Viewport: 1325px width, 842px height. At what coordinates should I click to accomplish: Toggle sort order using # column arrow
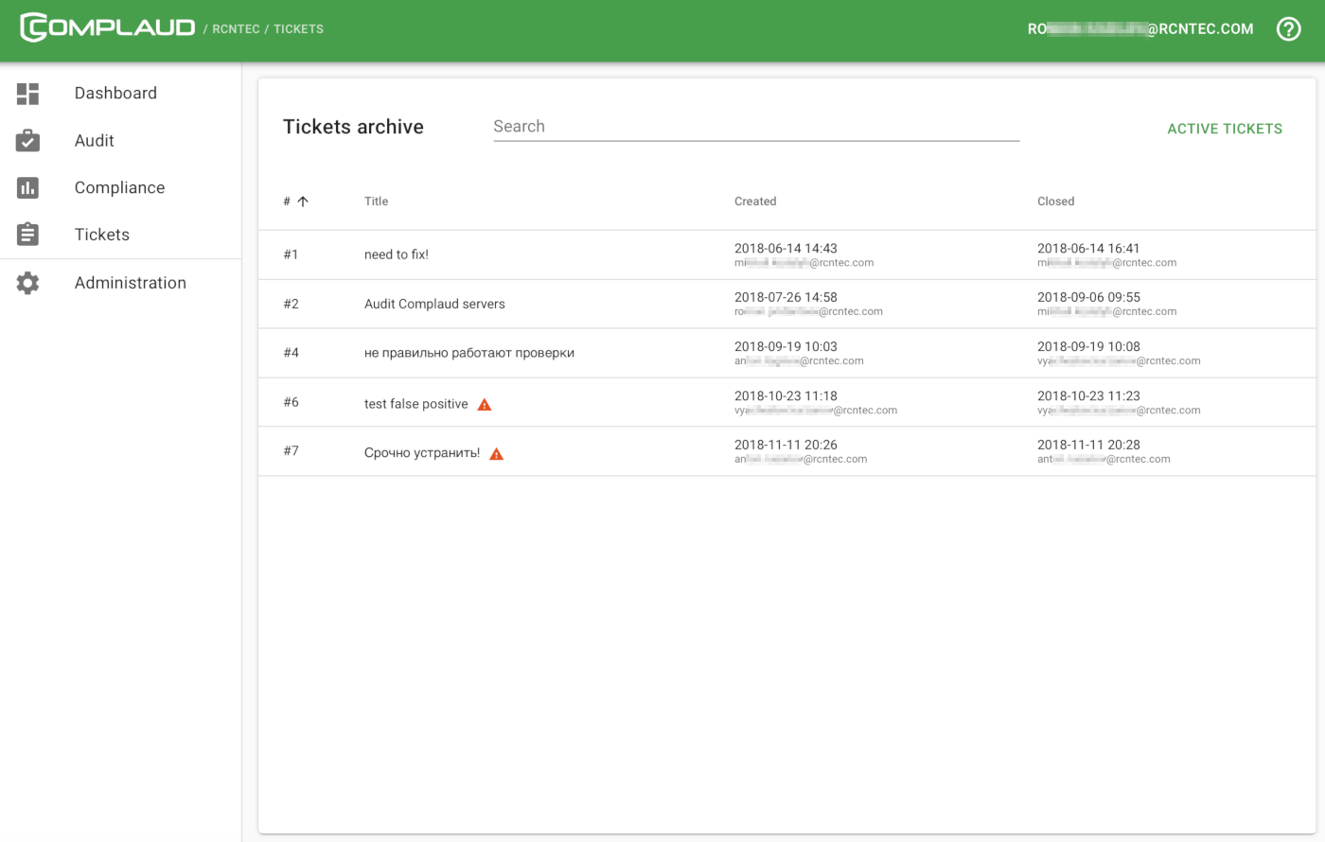(303, 202)
